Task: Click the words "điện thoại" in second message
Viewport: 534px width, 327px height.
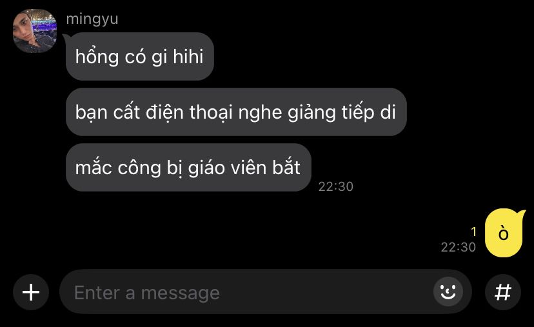Action: [x=189, y=112]
